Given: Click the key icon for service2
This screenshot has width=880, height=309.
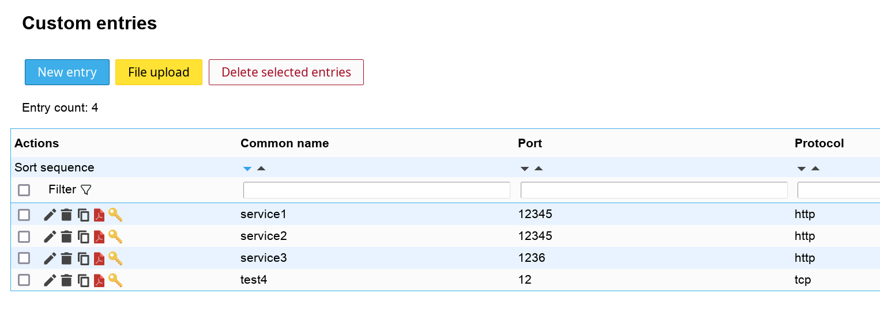Looking at the screenshot, I should pyautogui.click(x=115, y=236).
